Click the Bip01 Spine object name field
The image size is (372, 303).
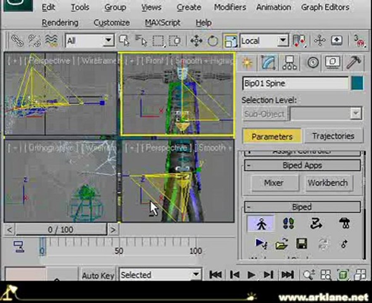point(295,83)
